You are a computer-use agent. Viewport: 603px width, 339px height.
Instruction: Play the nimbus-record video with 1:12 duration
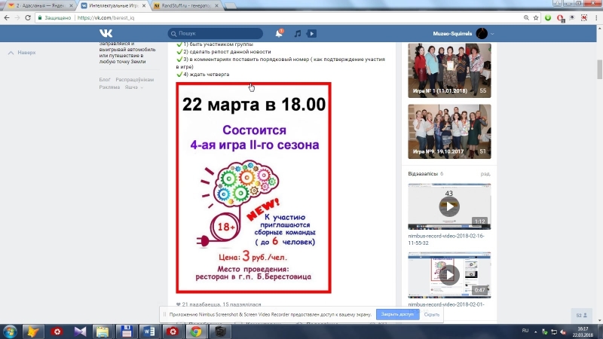pyautogui.click(x=449, y=206)
